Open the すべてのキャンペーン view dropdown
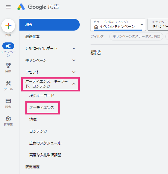 pyautogui.click(x=118, y=25)
